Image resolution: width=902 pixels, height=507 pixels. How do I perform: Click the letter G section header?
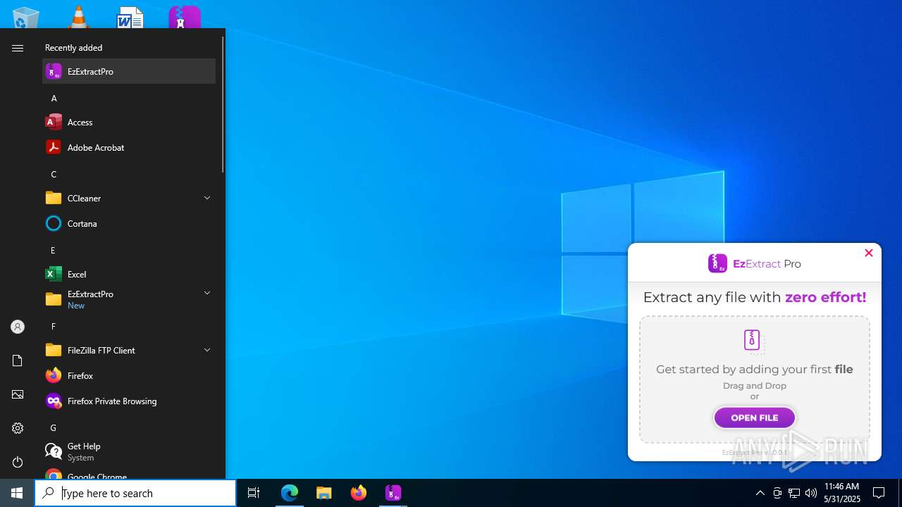point(54,427)
